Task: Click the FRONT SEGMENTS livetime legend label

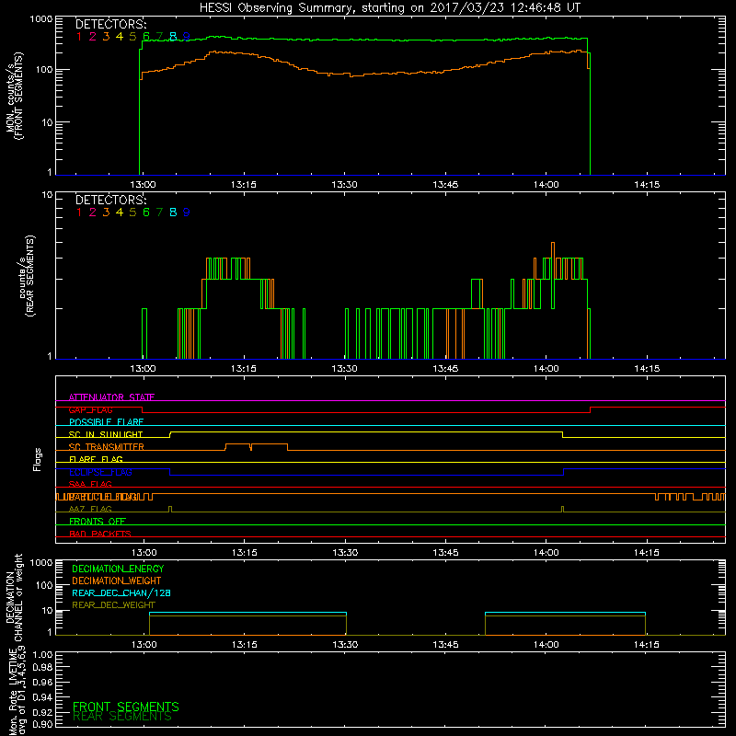Action: tap(126, 707)
